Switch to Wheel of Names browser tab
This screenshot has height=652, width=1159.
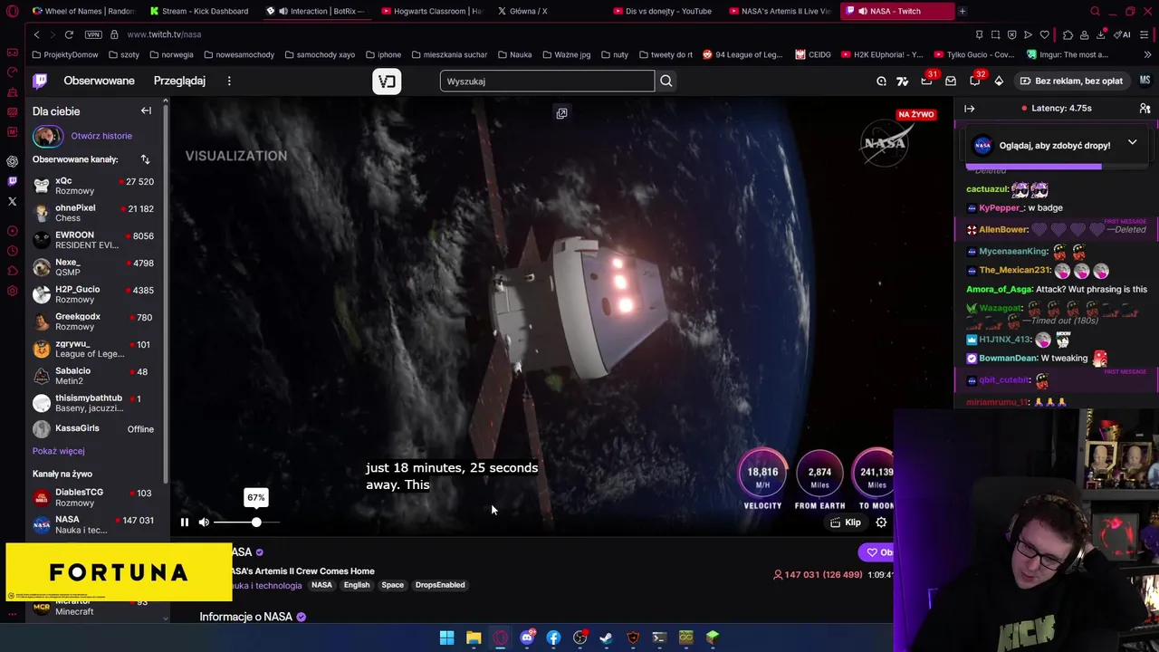83,11
